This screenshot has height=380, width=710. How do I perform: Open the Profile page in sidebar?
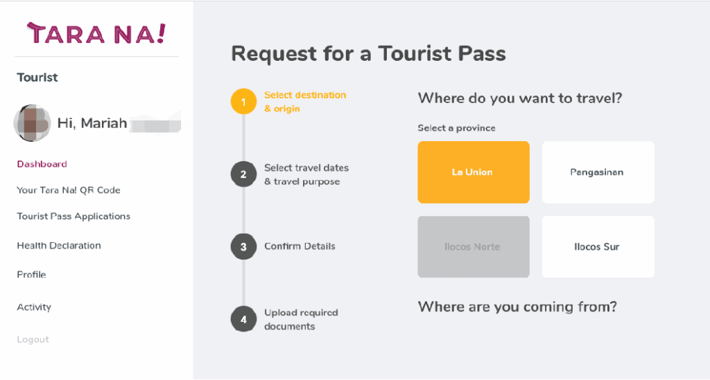click(x=31, y=275)
